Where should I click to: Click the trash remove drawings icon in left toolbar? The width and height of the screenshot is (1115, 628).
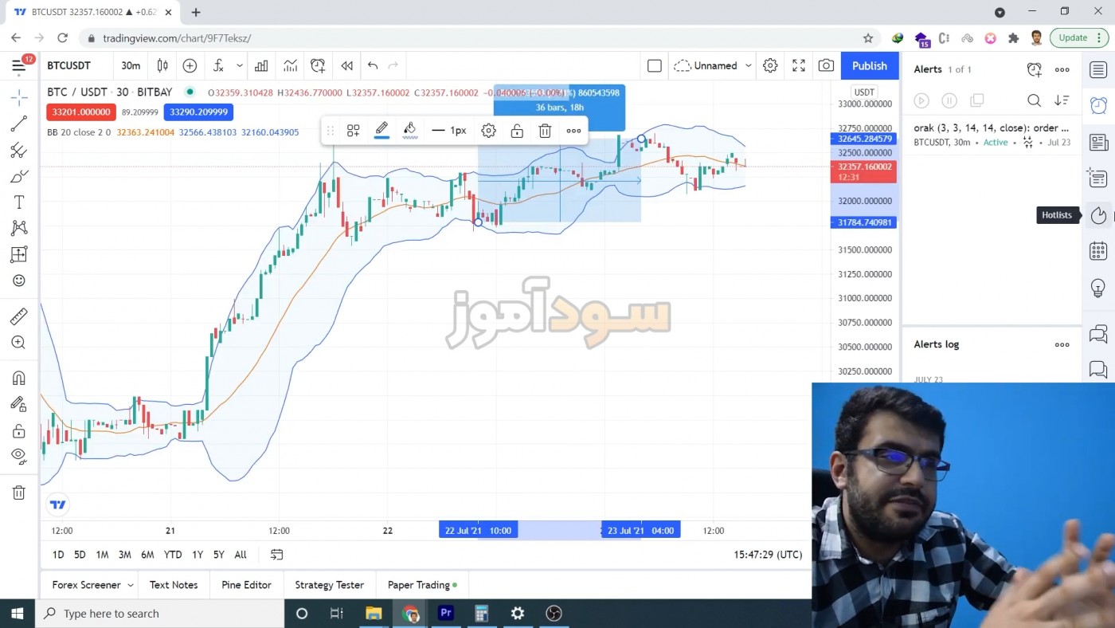coord(19,493)
